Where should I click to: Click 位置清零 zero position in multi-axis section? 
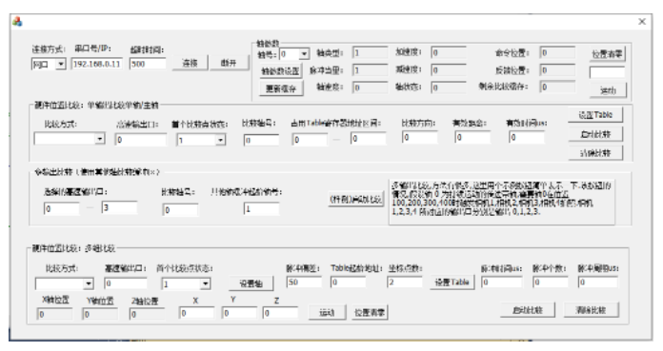coord(370,313)
